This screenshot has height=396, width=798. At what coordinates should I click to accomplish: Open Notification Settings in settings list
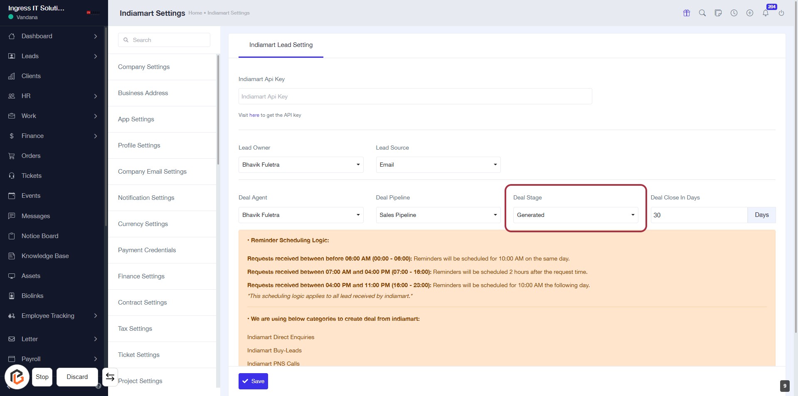(x=146, y=198)
